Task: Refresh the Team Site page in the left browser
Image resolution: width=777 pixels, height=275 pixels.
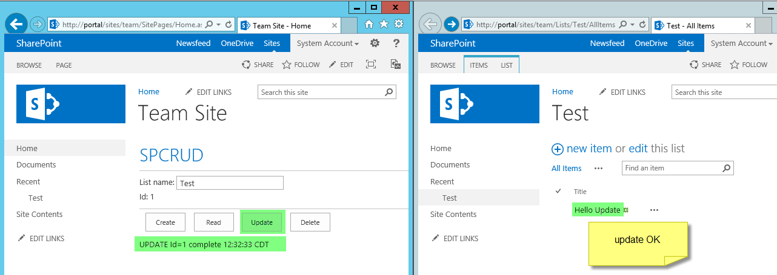Action: tap(228, 25)
